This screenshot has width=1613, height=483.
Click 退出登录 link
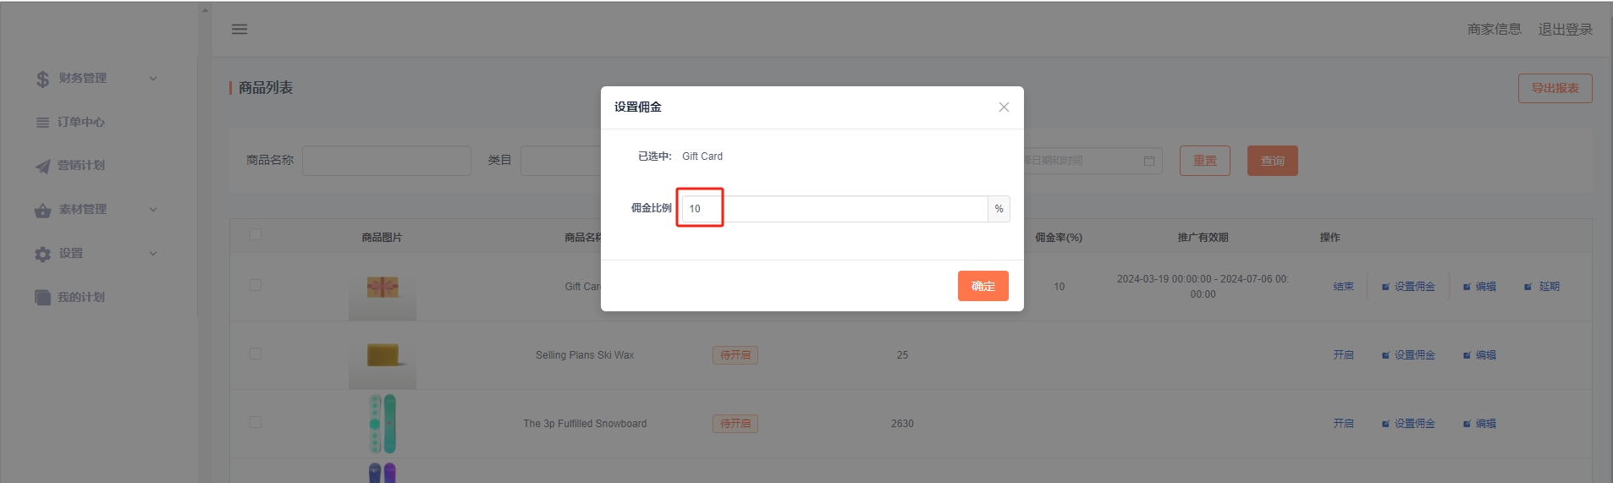point(1566,30)
